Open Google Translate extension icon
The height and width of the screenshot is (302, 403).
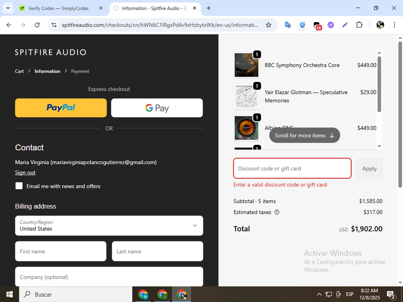pos(288,25)
